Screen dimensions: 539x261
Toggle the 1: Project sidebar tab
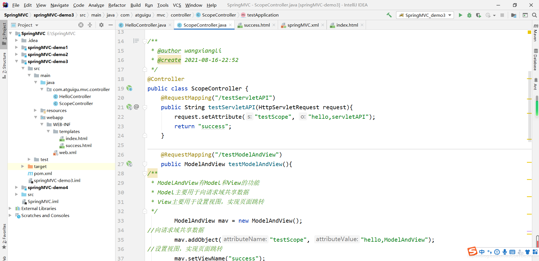[x=4, y=34]
